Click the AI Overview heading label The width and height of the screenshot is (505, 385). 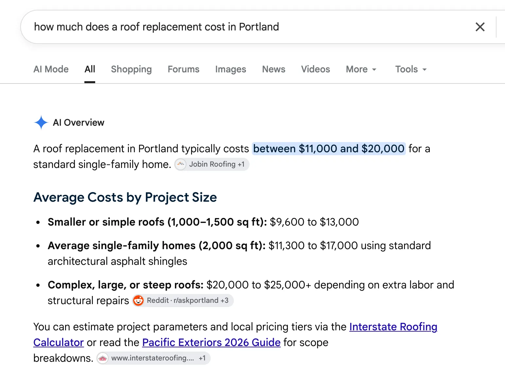(78, 122)
